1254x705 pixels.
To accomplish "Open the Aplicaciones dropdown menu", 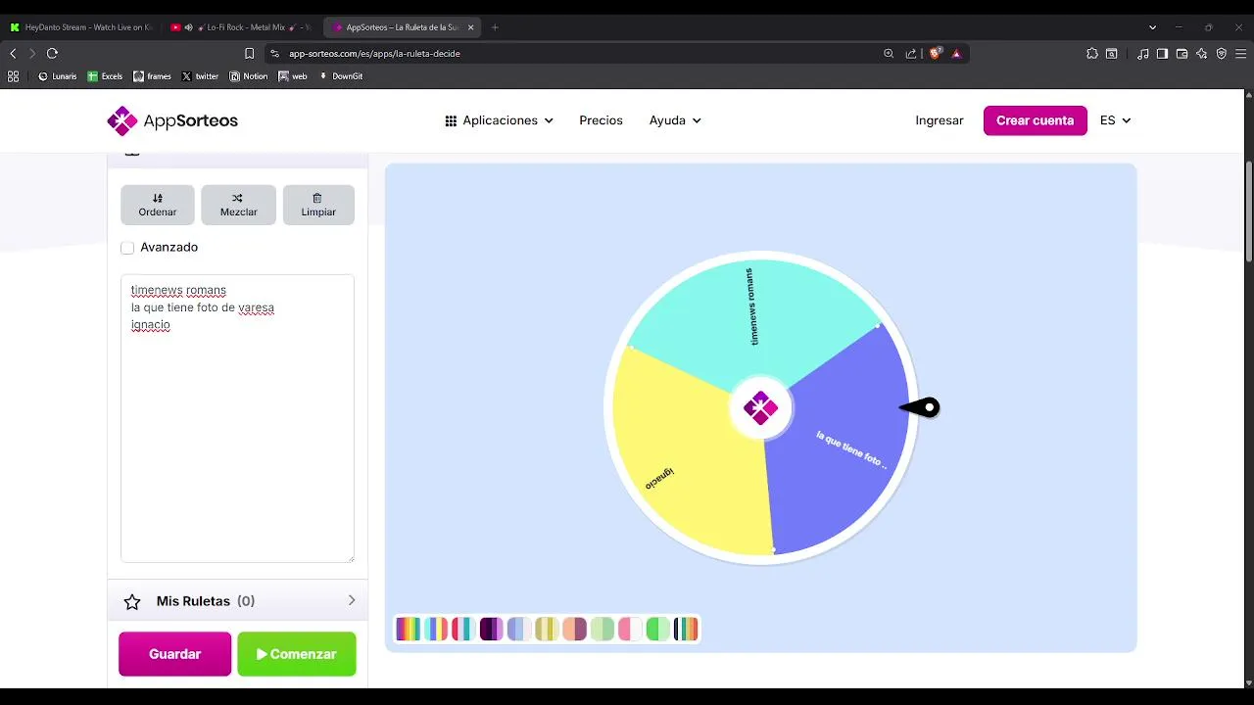I will [x=499, y=120].
